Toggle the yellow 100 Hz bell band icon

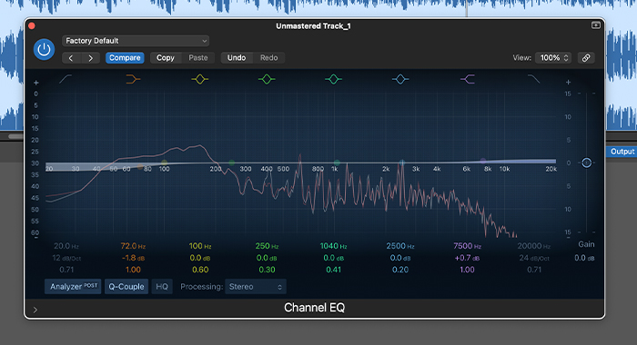coord(199,79)
